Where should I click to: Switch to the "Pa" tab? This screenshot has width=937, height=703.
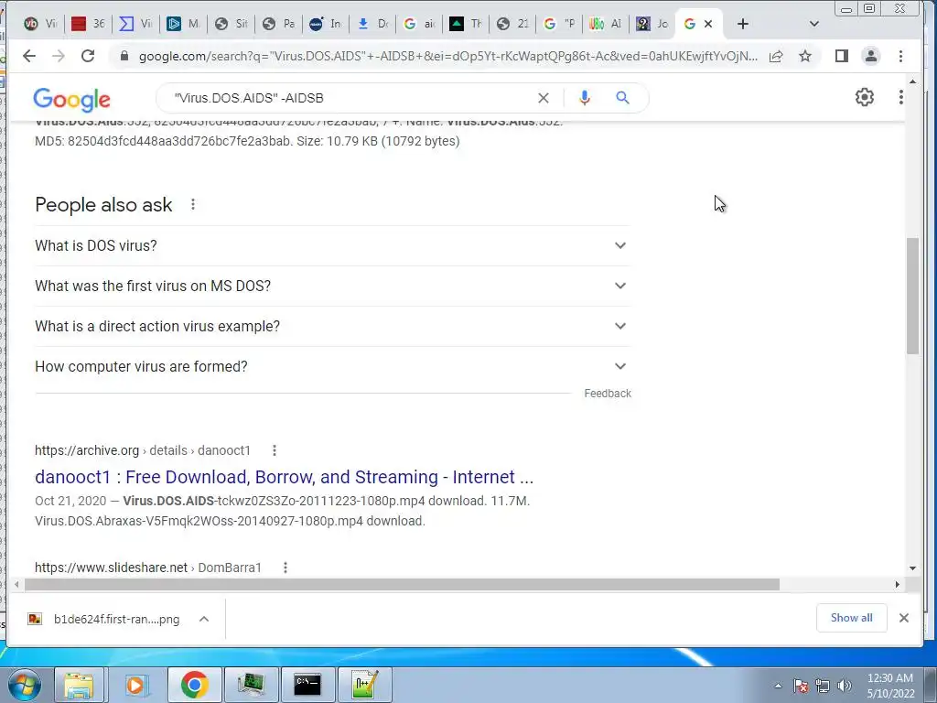(278, 24)
